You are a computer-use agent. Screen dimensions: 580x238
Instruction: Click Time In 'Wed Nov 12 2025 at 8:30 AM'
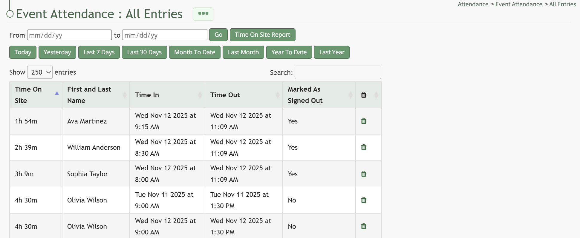tap(166, 147)
